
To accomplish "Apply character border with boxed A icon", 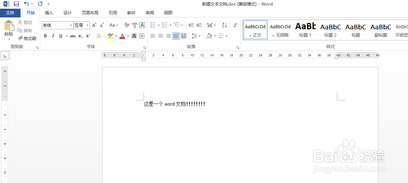I will (x=142, y=25).
